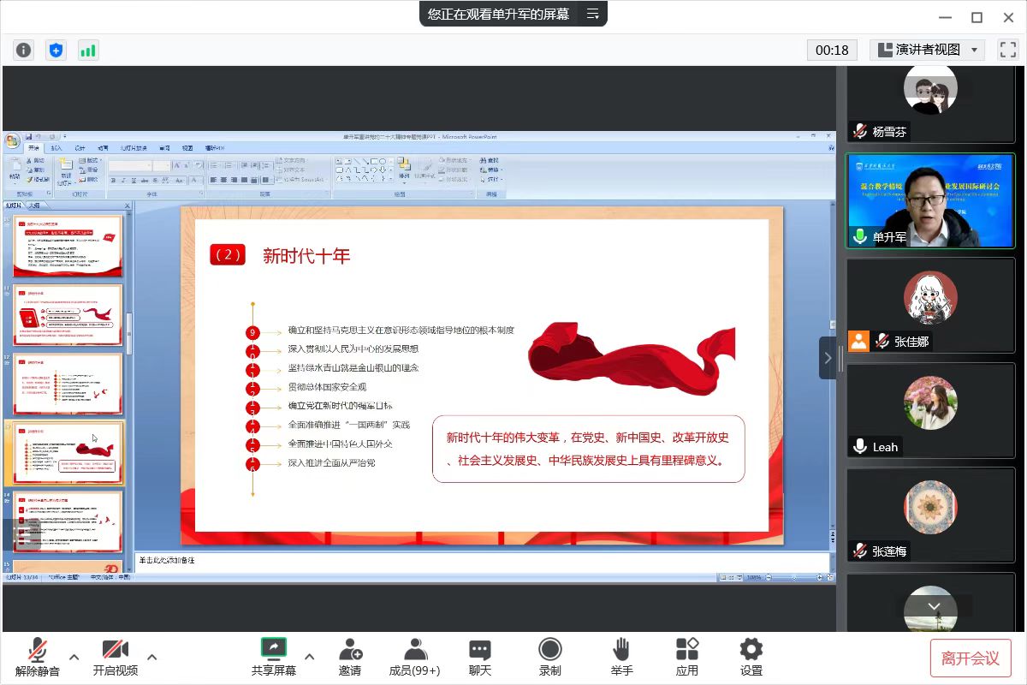Click the meeting info icon
Viewport: 1027px width, 685px height.
click(24, 50)
